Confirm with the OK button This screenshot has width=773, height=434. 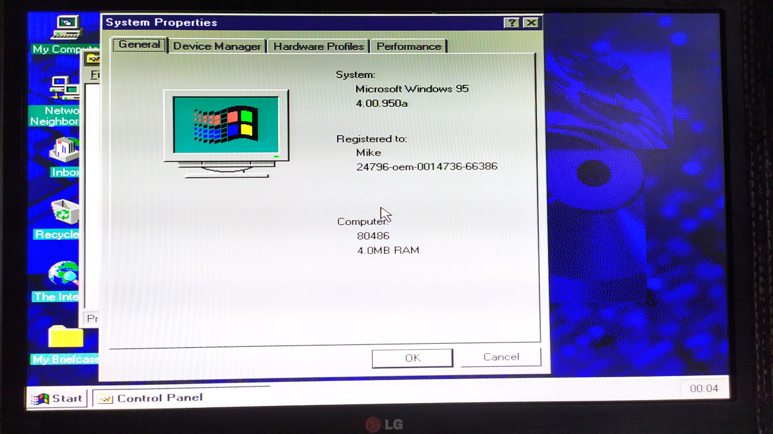[412, 358]
